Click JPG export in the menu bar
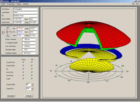 coord(133,4)
